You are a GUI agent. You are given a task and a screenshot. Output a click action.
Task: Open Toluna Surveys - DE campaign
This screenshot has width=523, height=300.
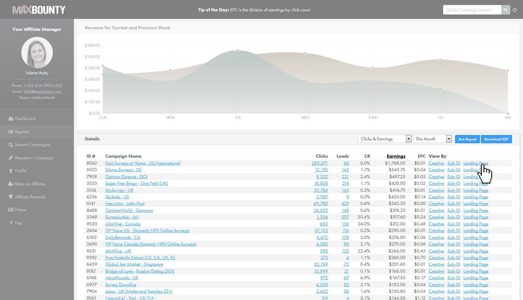pyautogui.click(x=123, y=170)
